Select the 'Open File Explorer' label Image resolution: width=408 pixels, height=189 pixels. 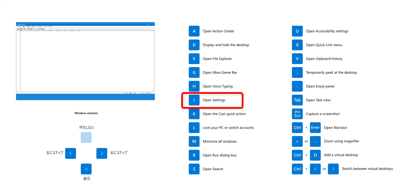click(x=217, y=59)
